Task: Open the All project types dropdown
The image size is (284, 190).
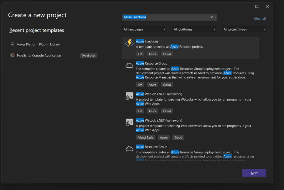Action: (x=243, y=29)
